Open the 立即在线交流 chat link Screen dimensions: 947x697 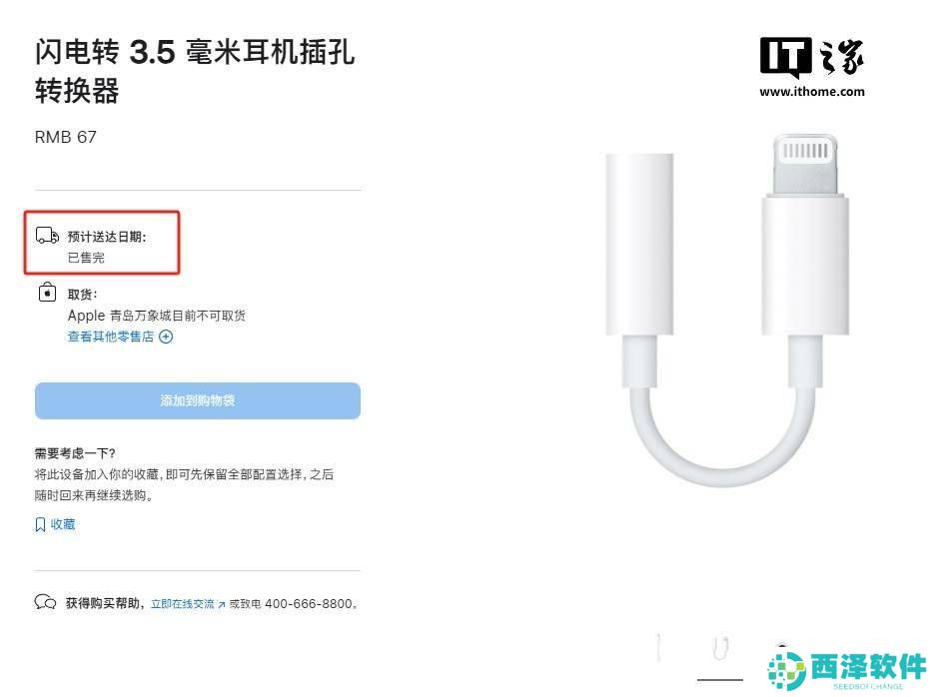183,603
